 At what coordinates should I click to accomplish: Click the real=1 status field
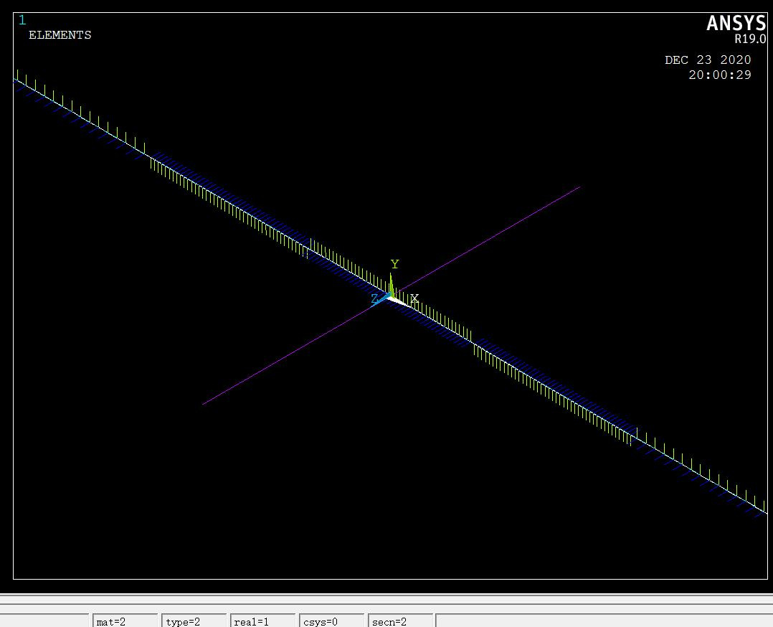pos(252,621)
